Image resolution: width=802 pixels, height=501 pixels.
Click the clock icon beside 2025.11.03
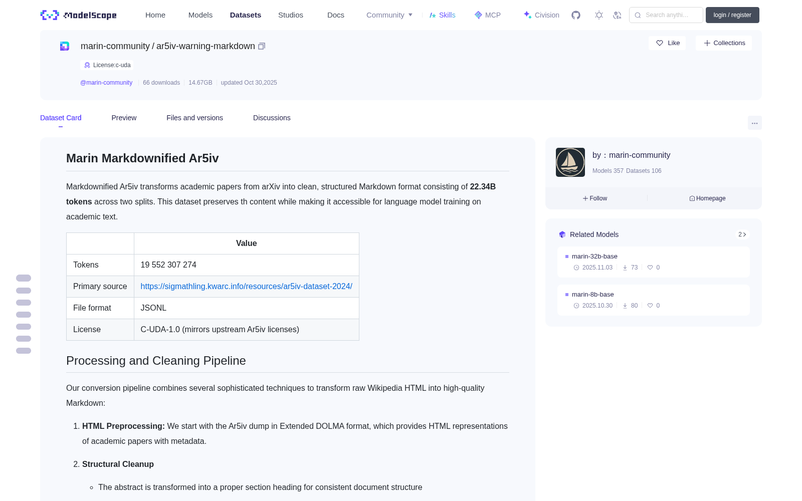pos(576,268)
